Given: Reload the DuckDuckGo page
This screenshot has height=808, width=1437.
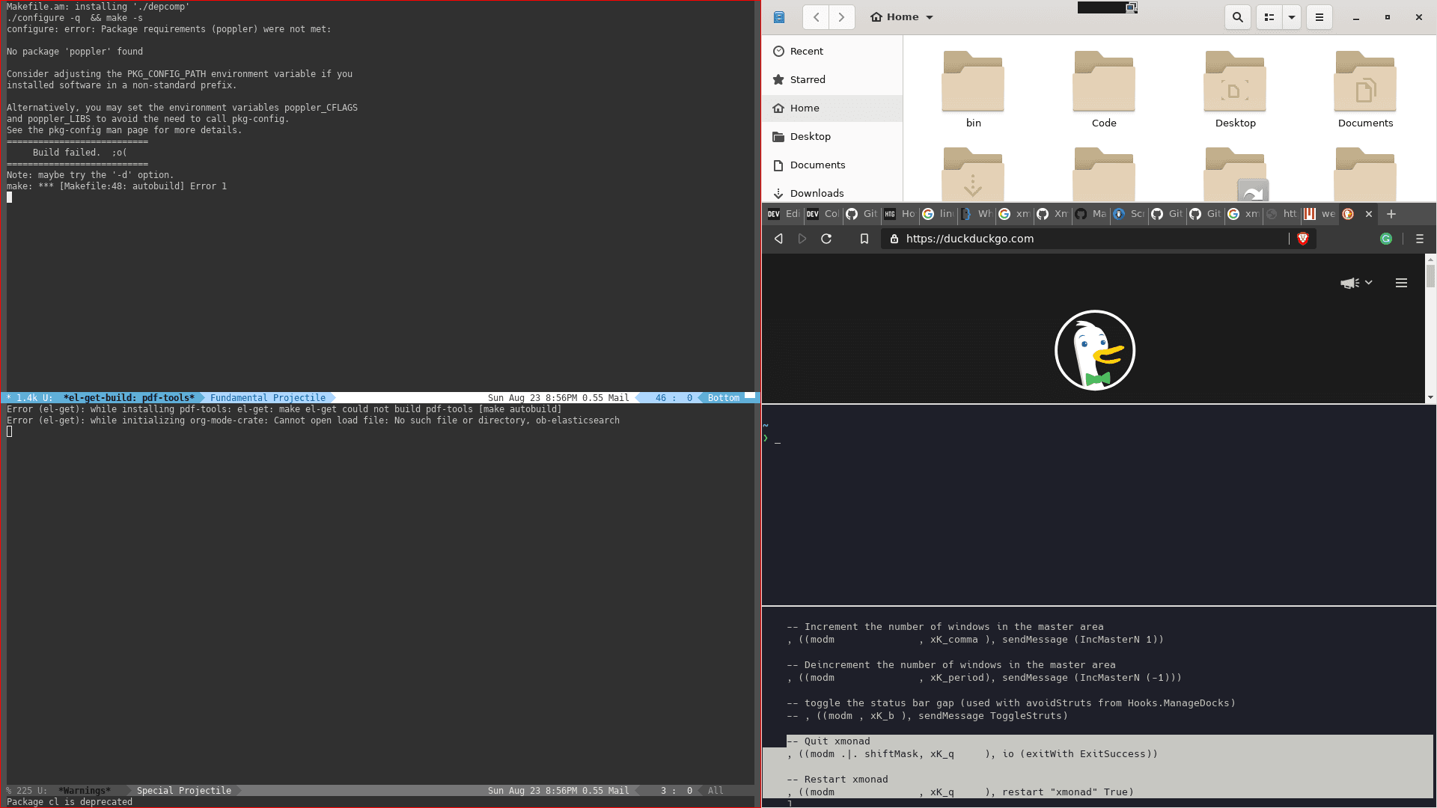Looking at the screenshot, I should tap(826, 239).
